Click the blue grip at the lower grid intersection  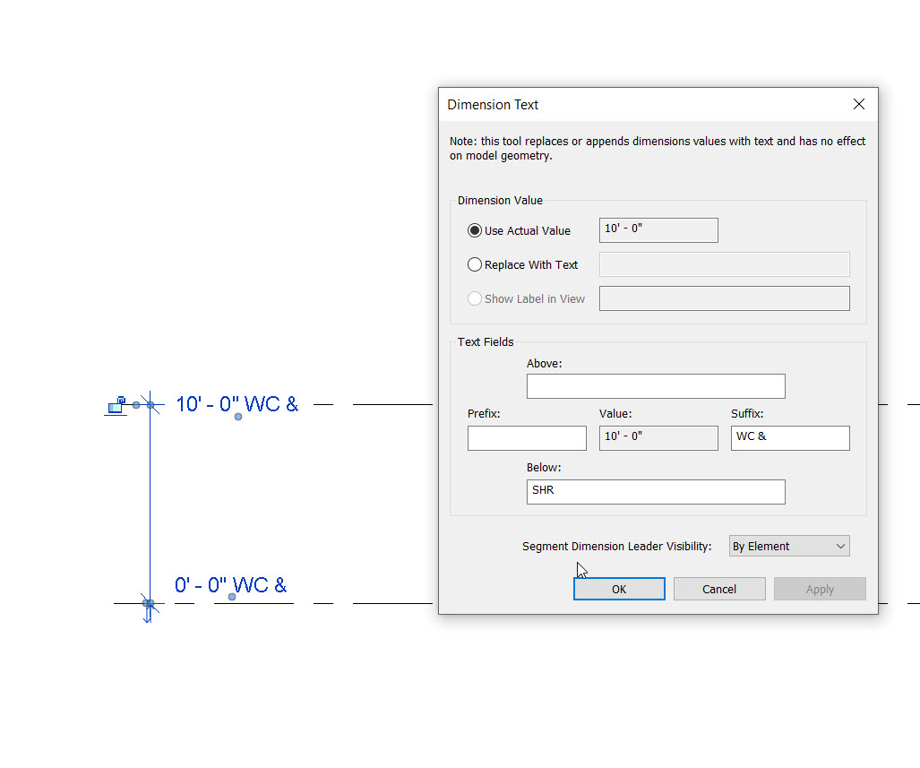pyautogui.click(x=149, y=603)
